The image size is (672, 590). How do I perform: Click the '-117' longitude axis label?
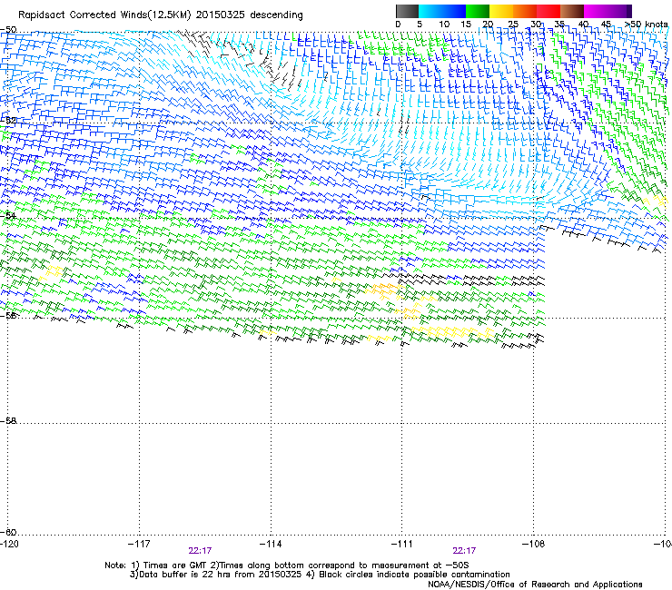(139, 544)
